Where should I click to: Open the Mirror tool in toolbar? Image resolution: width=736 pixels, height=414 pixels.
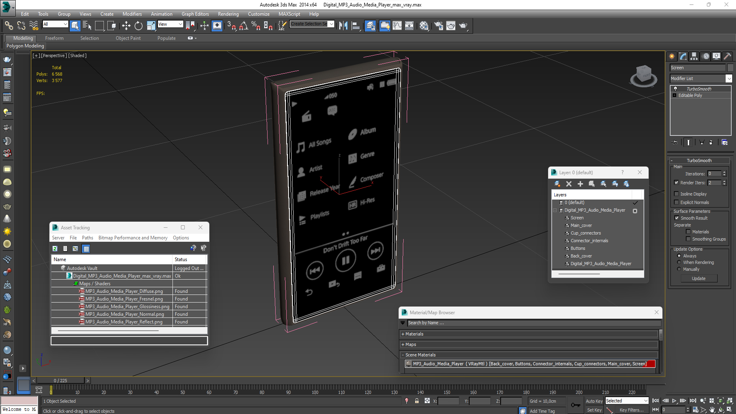[x=343, y=26]
